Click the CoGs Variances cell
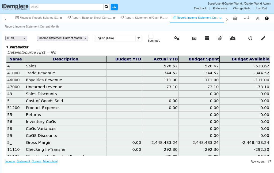Viewport: 274px width, 173px height. [x=66, y=129]
